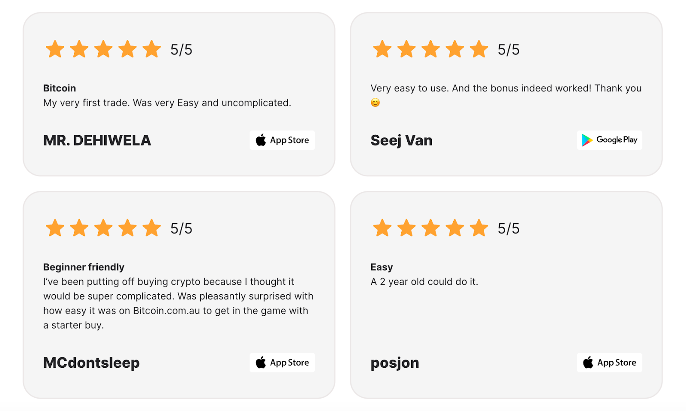Screen dimensions: 686x411
Task: Select the reviewer name Seej Van
Action: pyautogui.click(x=401, y=140)
